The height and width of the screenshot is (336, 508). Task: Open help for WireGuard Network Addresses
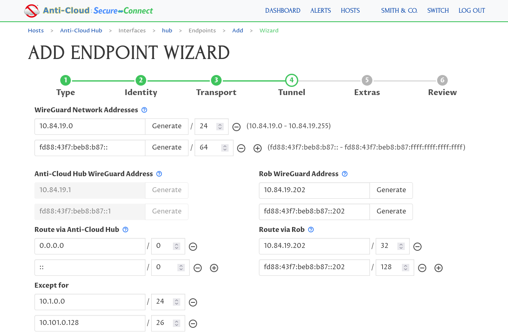click(x=144, y=110)
